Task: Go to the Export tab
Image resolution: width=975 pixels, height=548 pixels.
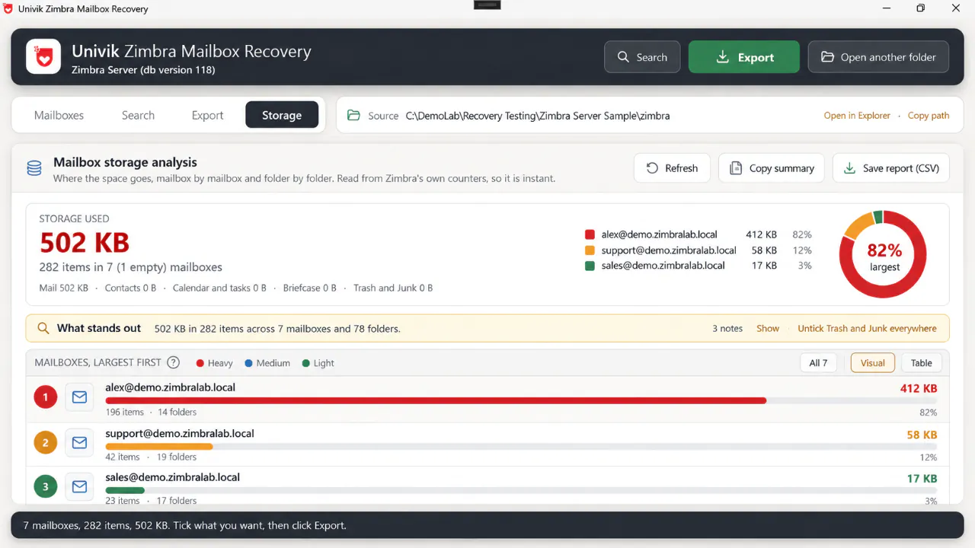Action: pos(207,116)
